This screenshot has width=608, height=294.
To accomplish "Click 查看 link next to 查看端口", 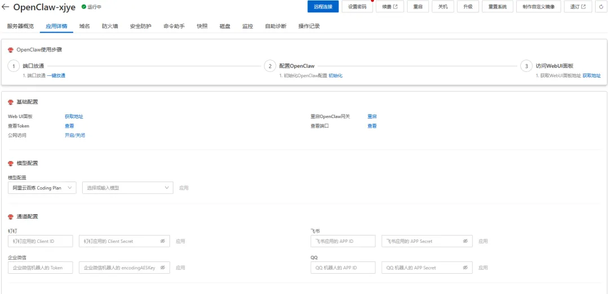I will [x=372, y=126].
